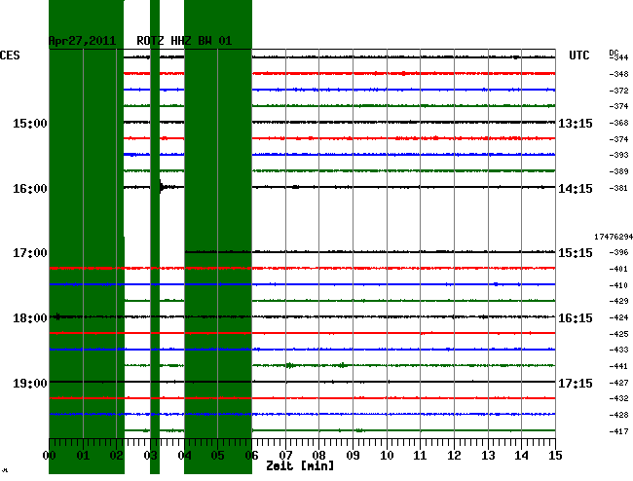Click the DC offset value -433

point(618,350)
